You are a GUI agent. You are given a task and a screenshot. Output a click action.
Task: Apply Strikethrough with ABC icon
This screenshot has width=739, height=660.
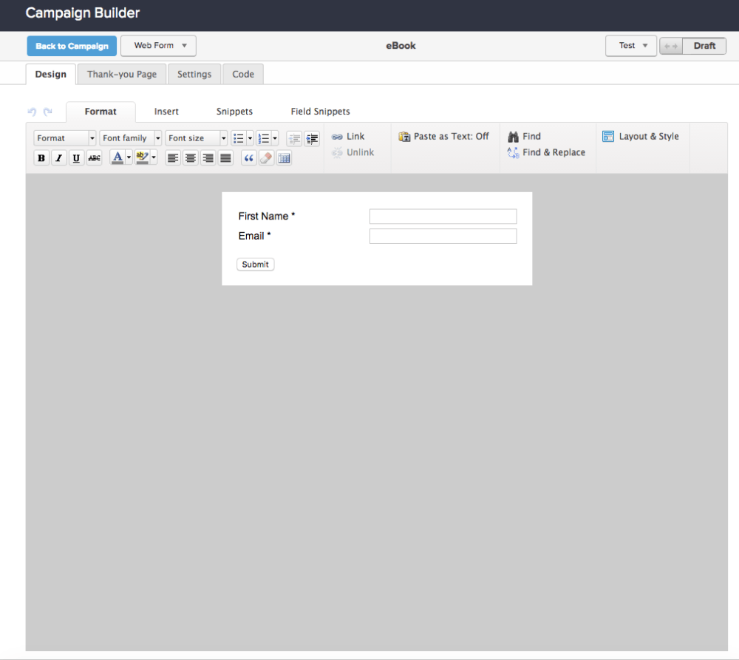coord(95,158)
